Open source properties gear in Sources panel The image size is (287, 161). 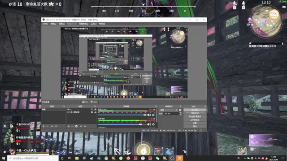tap(76, 126)
